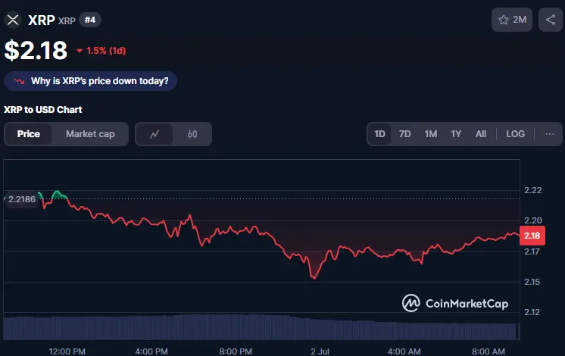Screen dimensions: 565x356
Task: Click the volume bars below the chart
Action: click(x=261, y=327)
